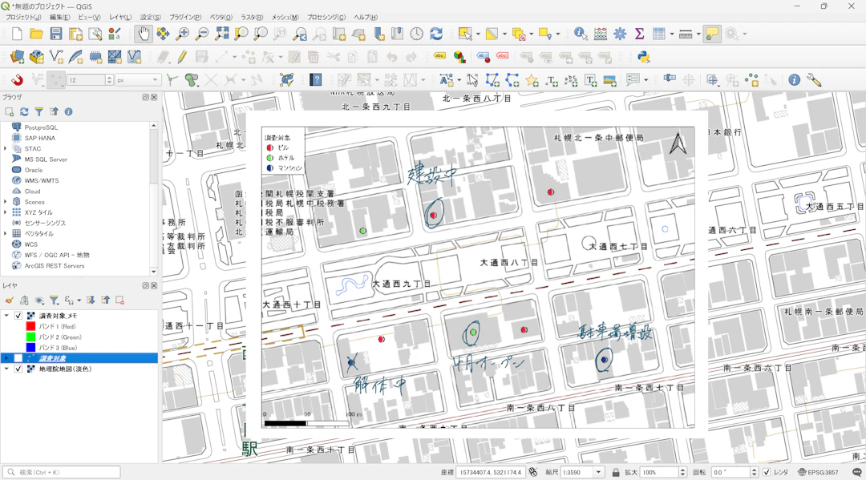The height and width of the screenshot is (480, 866).
Task: Select the ArcGIS REST Servers browser entry
Action: (55, 265)
